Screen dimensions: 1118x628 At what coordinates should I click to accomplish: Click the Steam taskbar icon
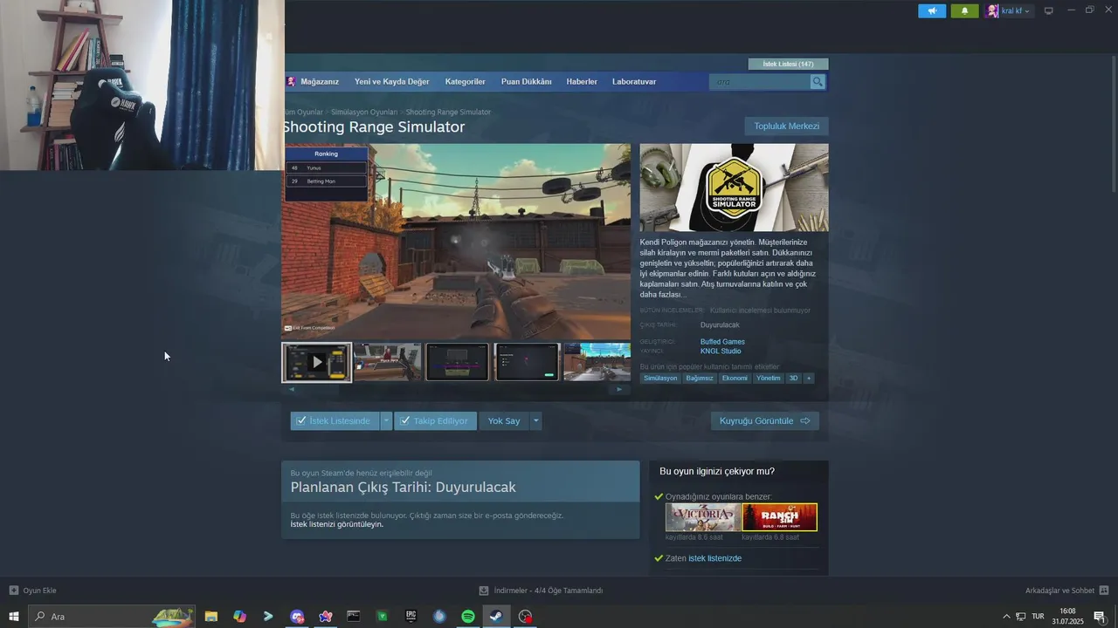coord(496,617)
